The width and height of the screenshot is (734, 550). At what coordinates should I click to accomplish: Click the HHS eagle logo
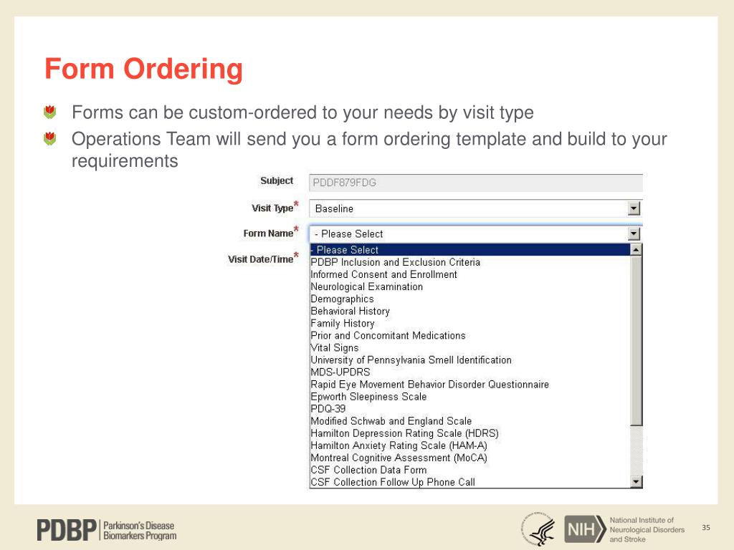(x=539, y=529)
